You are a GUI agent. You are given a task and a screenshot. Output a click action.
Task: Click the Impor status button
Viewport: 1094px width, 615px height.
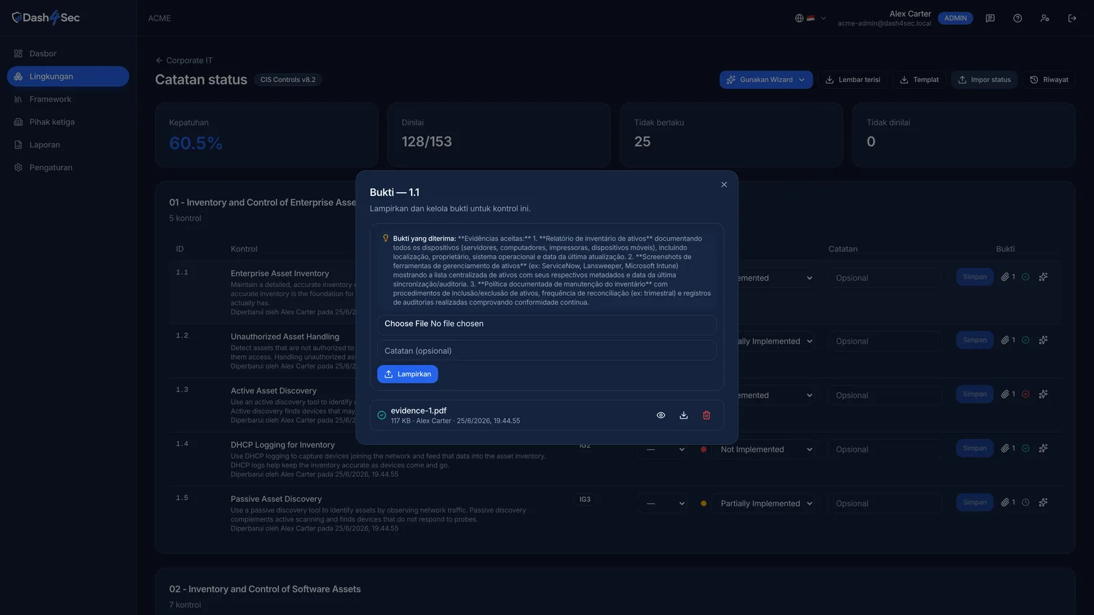[985, 80]
